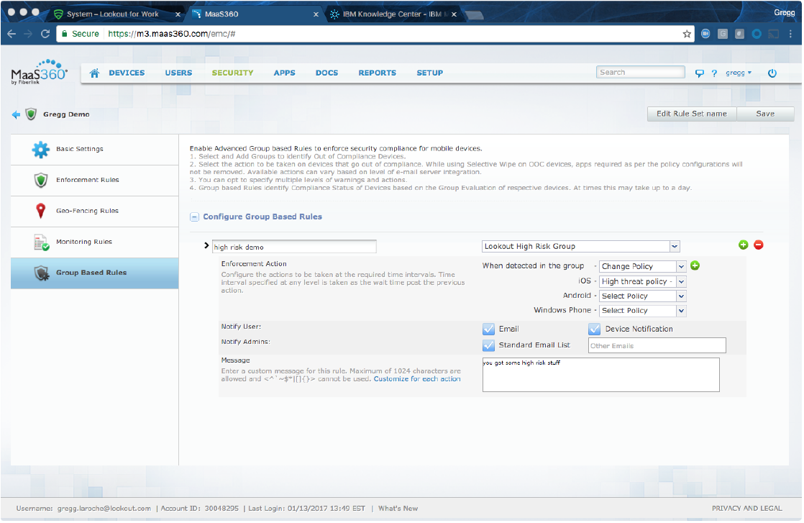The height and width of the screenshot is (523, 804).
Task: Toggle the Device Notification checkbox
Action: point(594,329)
